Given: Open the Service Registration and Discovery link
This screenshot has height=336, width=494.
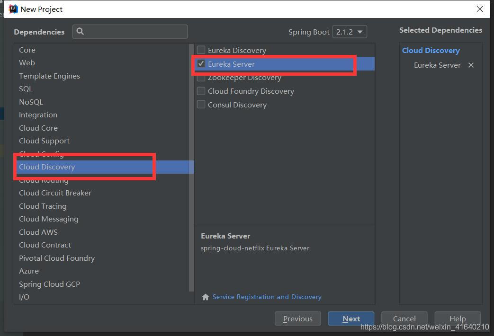Looking at the screenshot, I should click(x=267, y=297).
